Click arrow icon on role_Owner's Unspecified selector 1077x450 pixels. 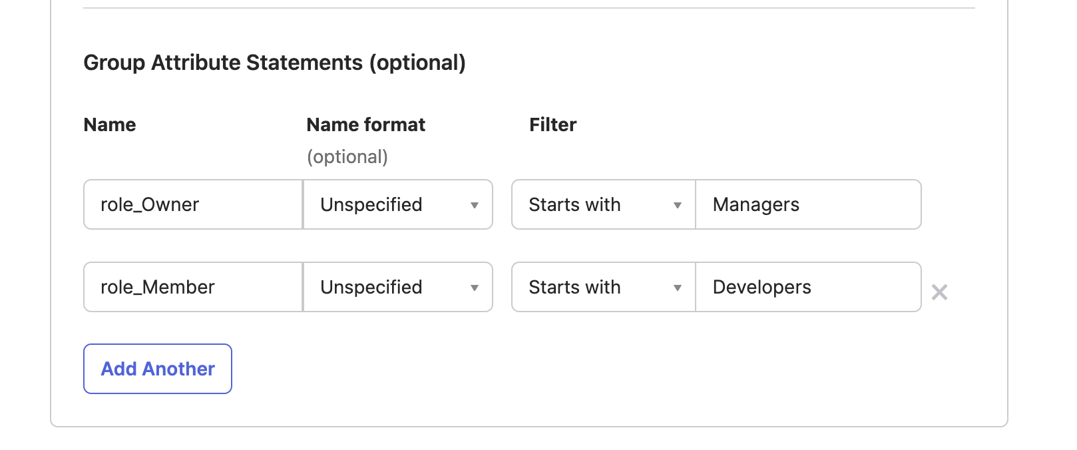point(475,205)
